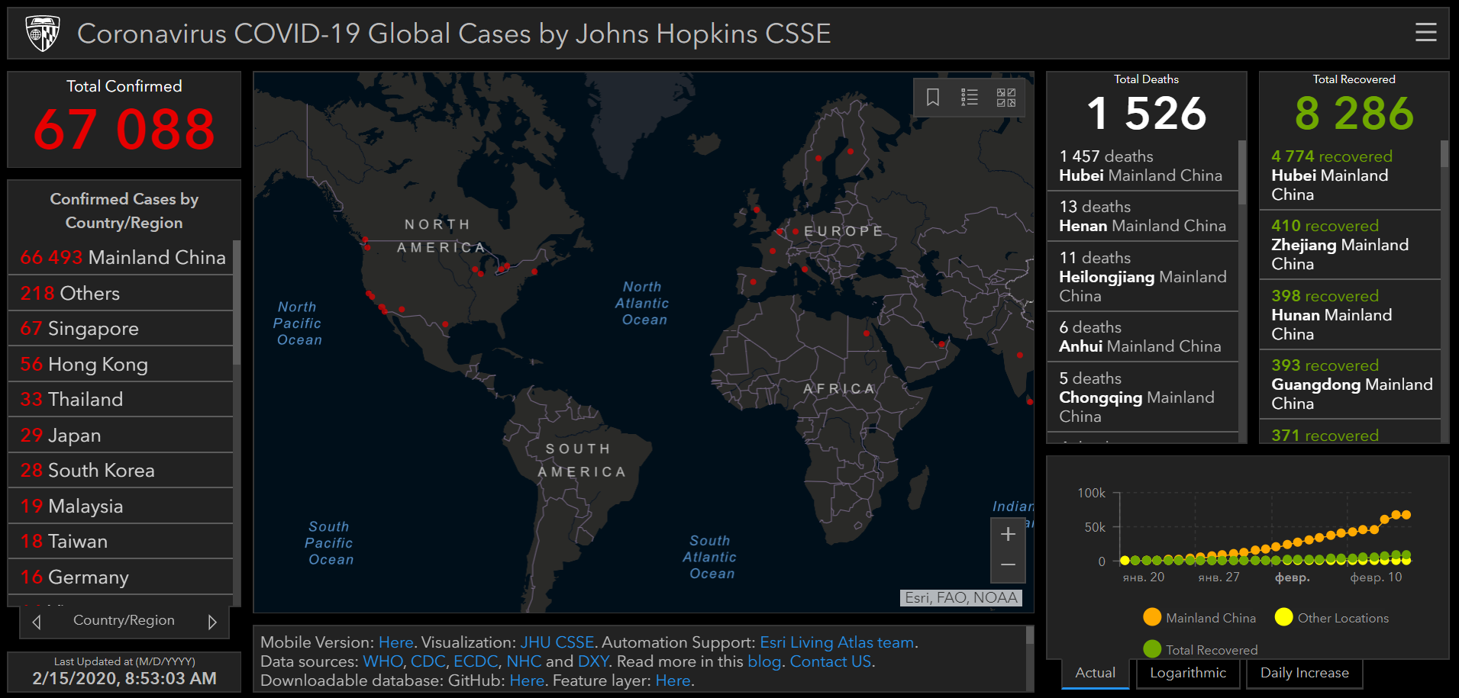Select Germany in the country list

(x=121, y=577)
